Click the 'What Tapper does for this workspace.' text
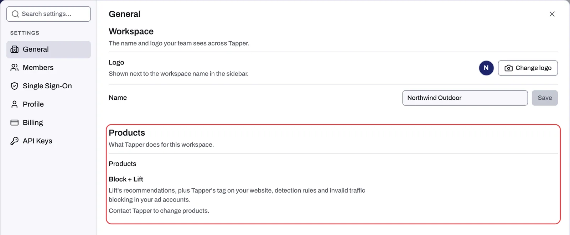The width and height of the screenshot is (570, 235). (161, 145)
